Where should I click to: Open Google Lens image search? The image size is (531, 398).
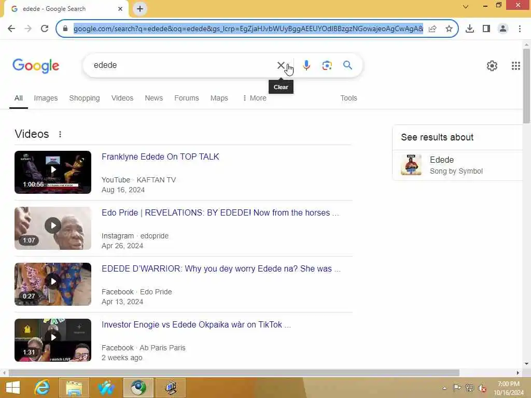coord(327,65)
